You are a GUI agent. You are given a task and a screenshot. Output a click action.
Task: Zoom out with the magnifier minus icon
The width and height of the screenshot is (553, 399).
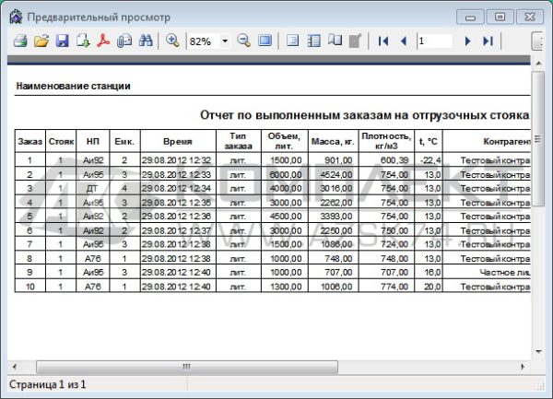(244, 41)
